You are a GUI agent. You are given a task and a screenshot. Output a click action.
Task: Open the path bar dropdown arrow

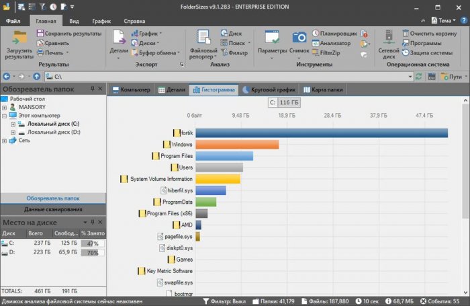pyautogui.click(x=410, y=77)
